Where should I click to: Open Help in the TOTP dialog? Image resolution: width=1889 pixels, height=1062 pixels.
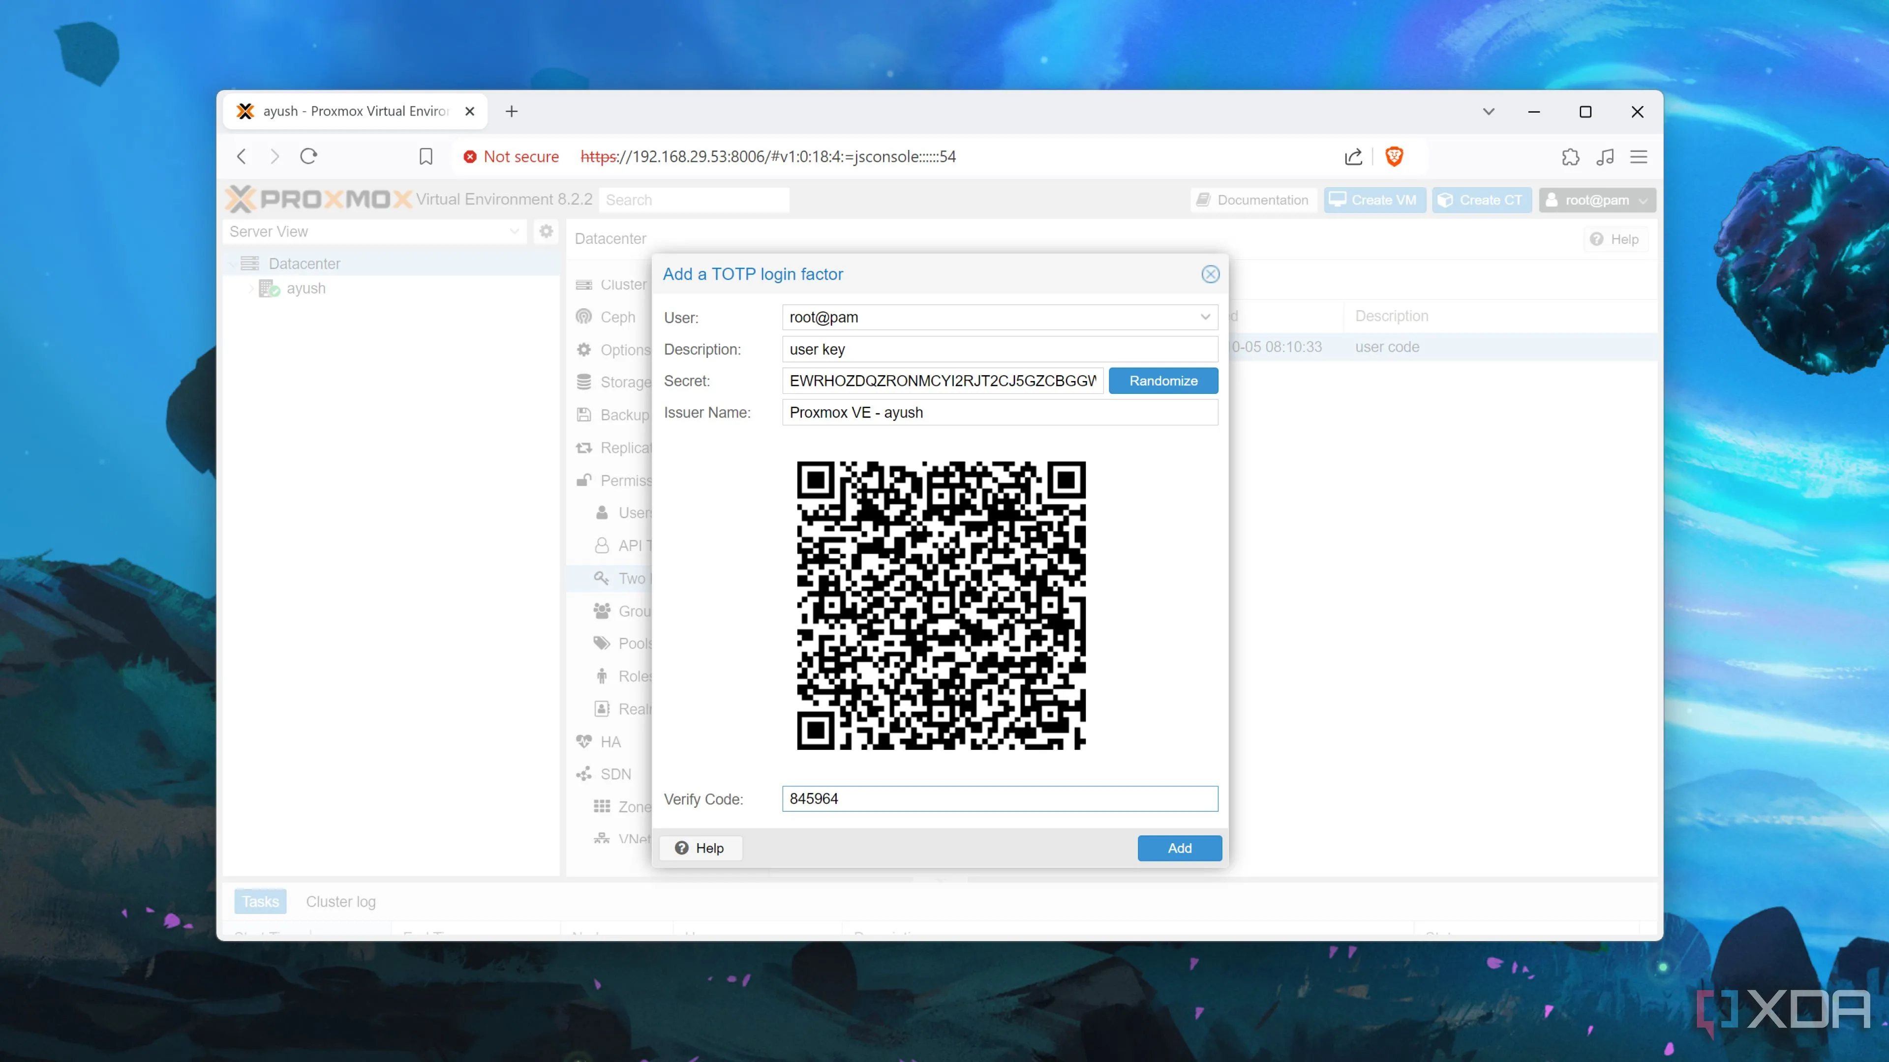[x=701, y=848]
